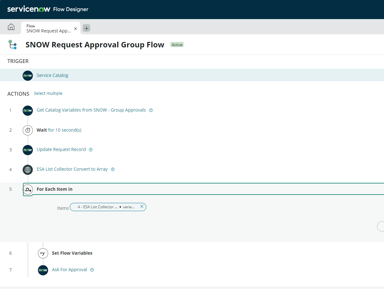Open the home tab icon
Screen dimensions: 384x289
coord(11,27)
